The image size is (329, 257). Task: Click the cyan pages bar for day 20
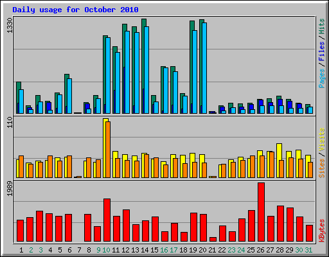[204, 68]
